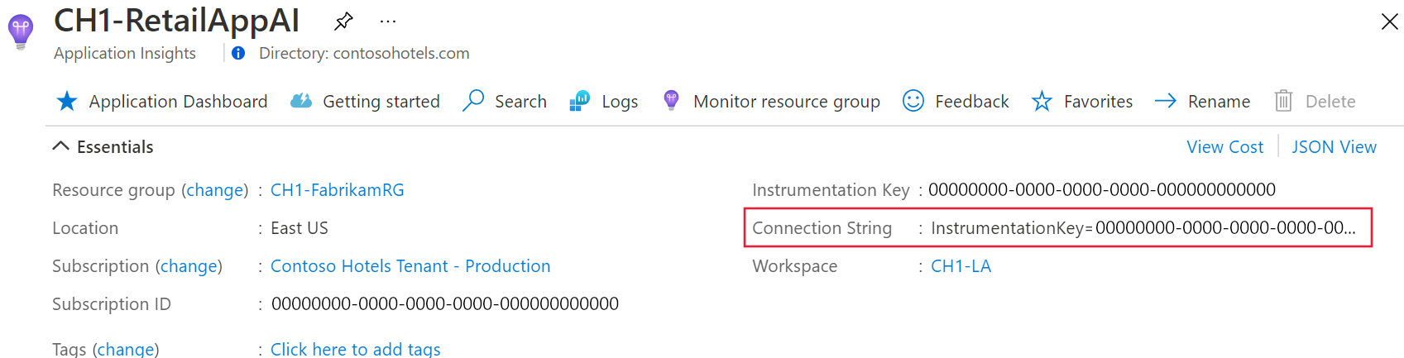
Task: Add resource to Favorites
Action: tap(1082, 101)
